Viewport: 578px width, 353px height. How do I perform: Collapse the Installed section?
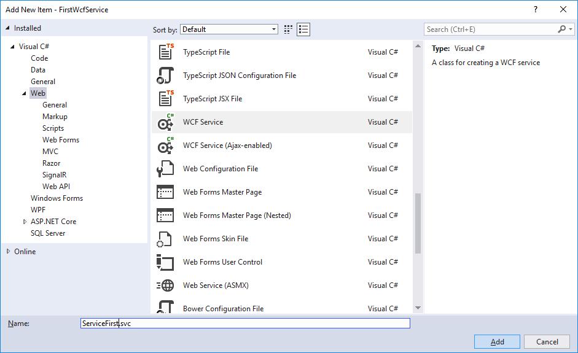click(x=7, y=28)
